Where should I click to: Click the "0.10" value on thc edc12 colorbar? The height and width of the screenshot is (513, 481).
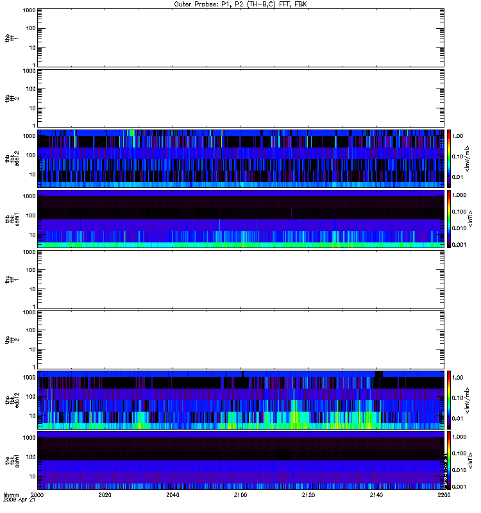(x=457, y=398)
